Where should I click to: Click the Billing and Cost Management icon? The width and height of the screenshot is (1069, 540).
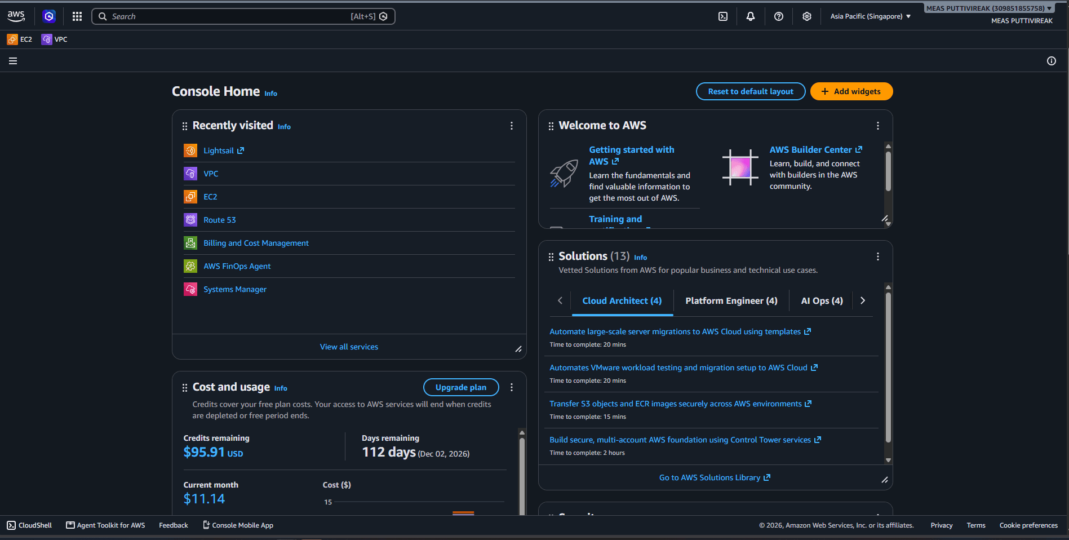[190, 243]
